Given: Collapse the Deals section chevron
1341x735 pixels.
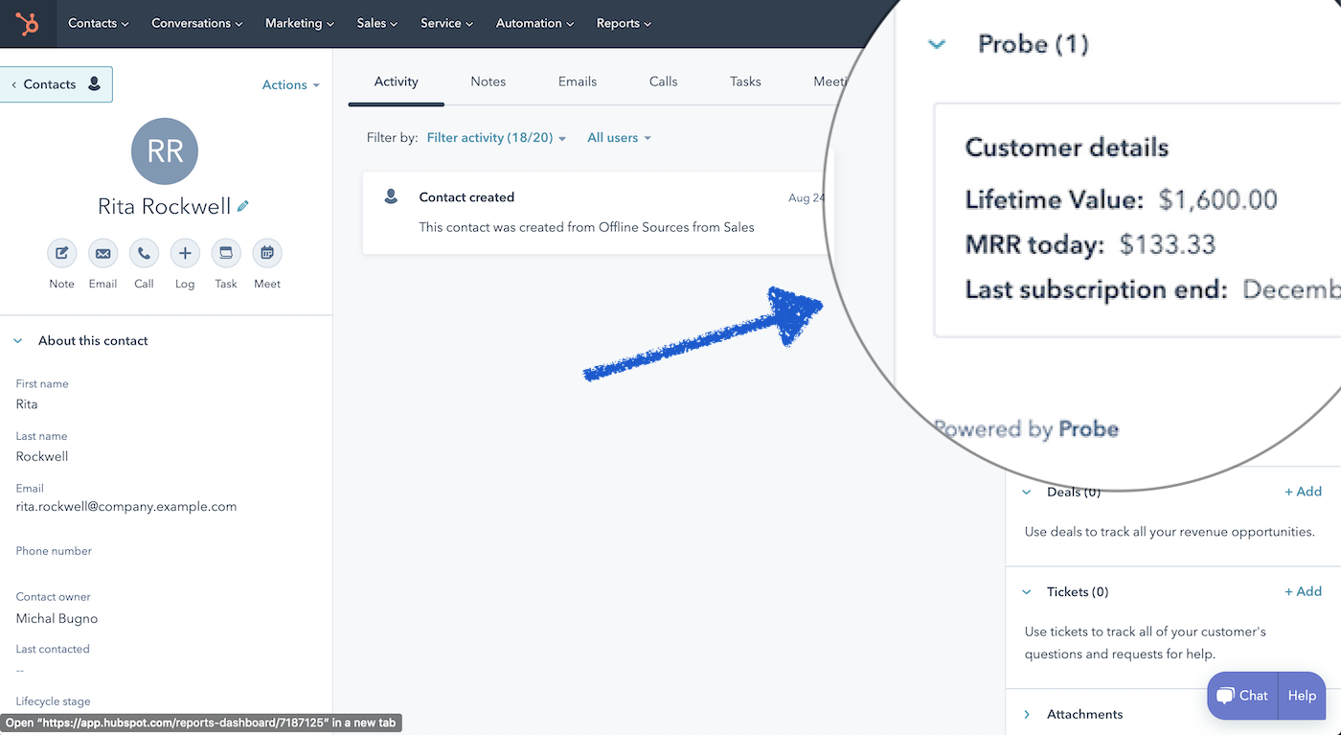Looking at the screenshot, I should pyautogui.click(x=1027, y=492).
